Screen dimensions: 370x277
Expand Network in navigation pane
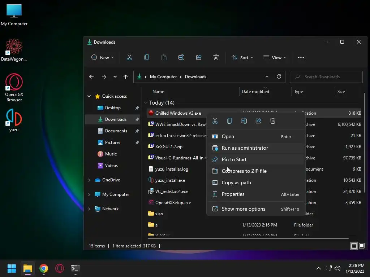89,209
